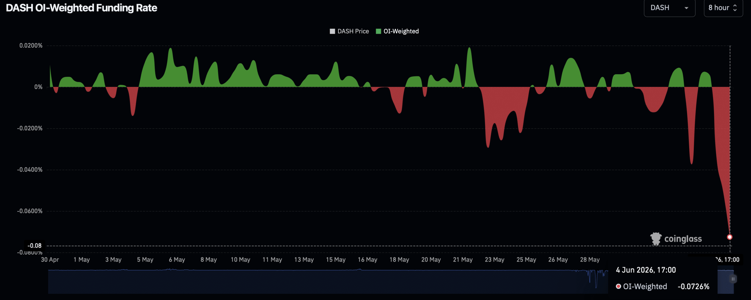
Task: Click the 1 May x-axis label
Action: pos(82,260)
